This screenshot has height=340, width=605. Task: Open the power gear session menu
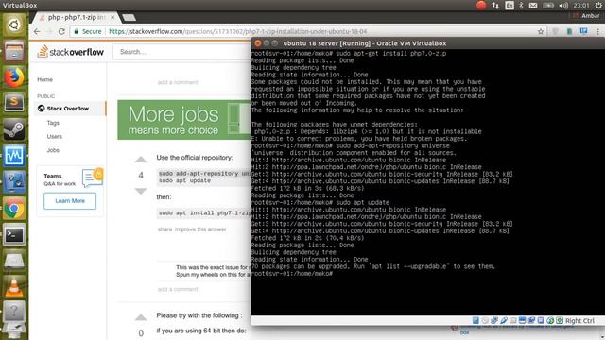[x=599, y=6]
